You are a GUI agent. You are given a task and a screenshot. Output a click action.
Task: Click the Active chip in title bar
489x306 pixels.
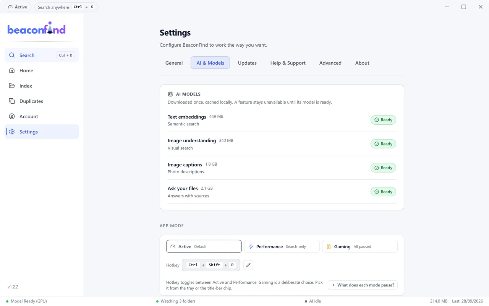18,7
